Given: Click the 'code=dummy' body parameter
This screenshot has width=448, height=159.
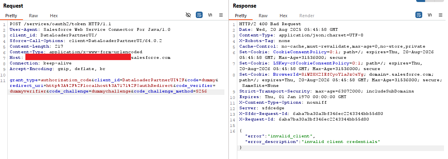Looking at the screenshot, I should point(201,80).
